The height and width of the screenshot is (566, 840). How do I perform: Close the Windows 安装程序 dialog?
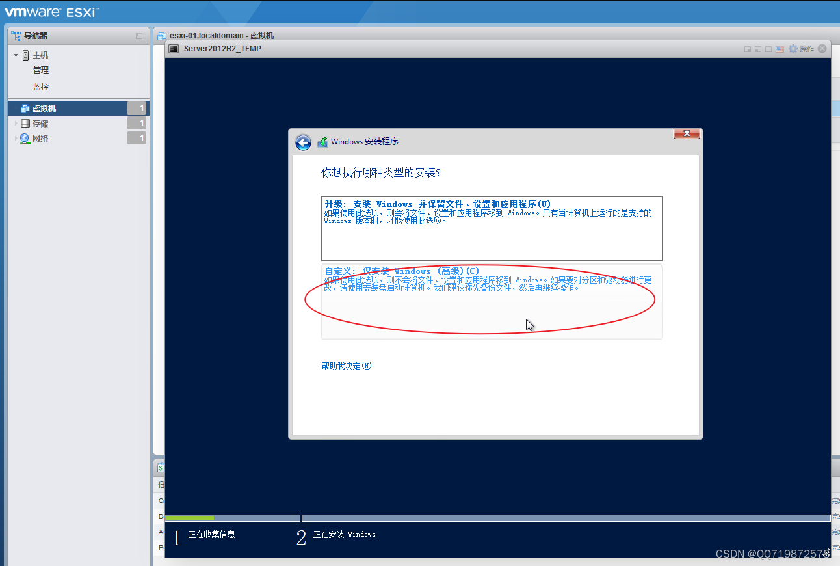(x=687, y=133)
